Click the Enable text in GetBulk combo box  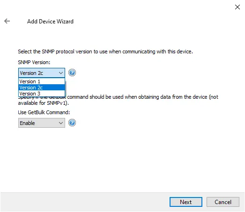27,123
